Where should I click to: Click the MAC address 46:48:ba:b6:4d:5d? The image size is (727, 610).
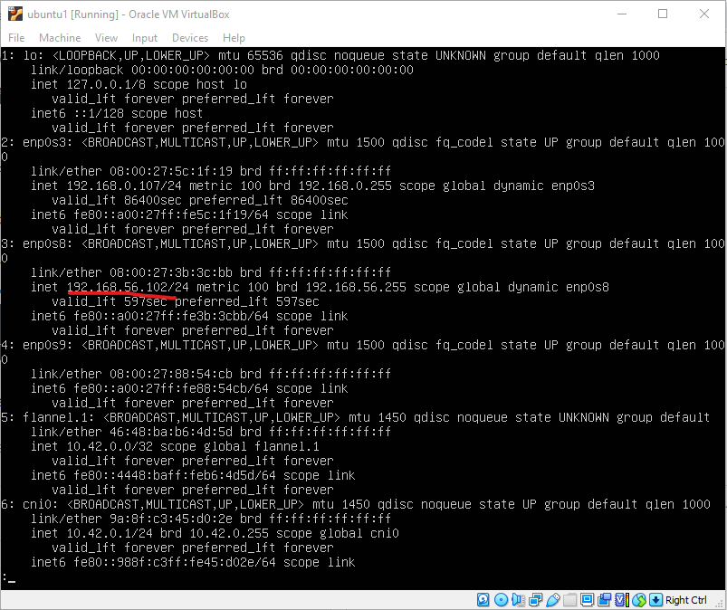pyautogui.click(x=171, y=432)
